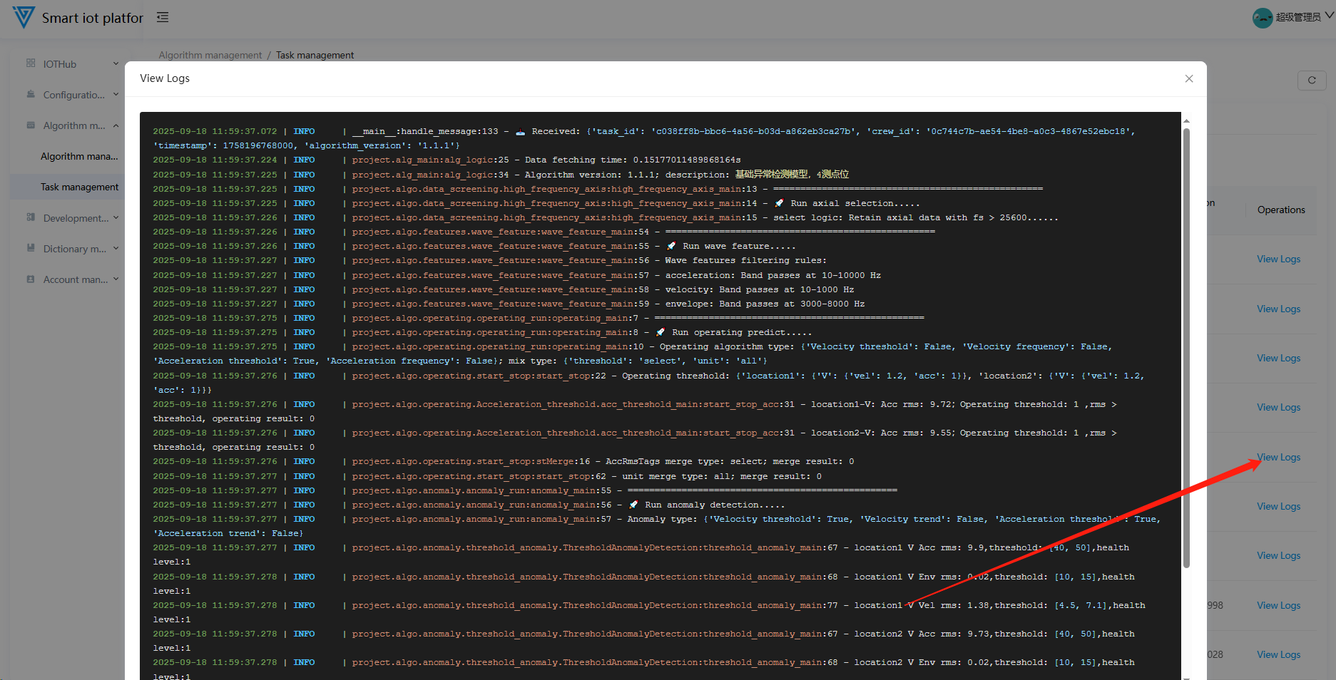Select Task management in the sidebar
1336x680 pixels.
point(79,187)
